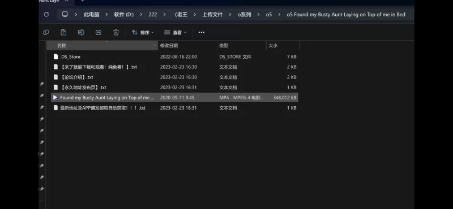Select the file 最新地址及APP请发邮箱自动获取!!!.txt
This screenshot has width=453, height=209.
(103, 108)
